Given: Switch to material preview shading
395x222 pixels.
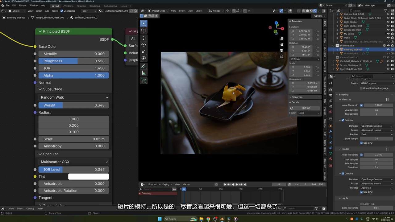Looking at the screenshot, I should coord(311,11).
